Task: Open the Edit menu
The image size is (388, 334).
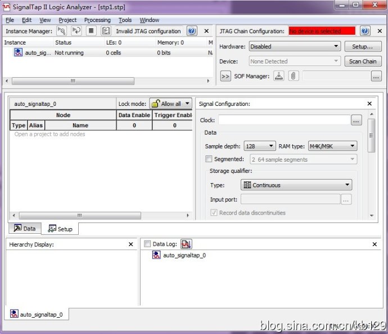Action: [26, 20]
